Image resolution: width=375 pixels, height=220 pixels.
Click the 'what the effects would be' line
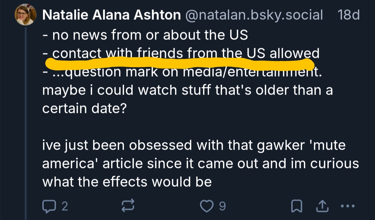pos(127,182)
